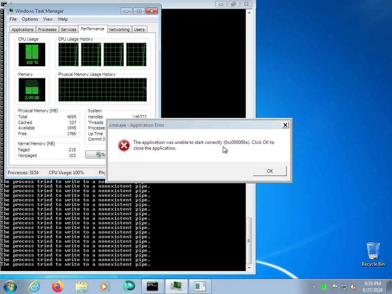Launch Firefox from the taskbar
Image resolution: width=392 pixels, height=294 pixels.
(x=57, y=286)
